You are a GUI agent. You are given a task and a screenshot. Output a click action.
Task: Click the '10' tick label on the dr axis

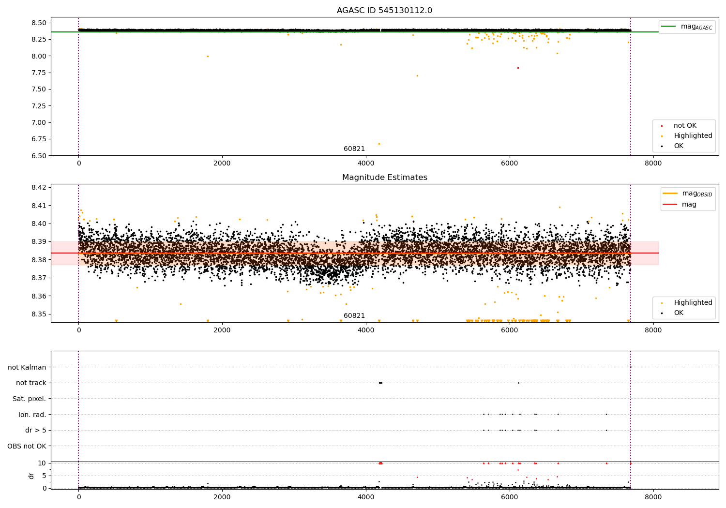42,463
